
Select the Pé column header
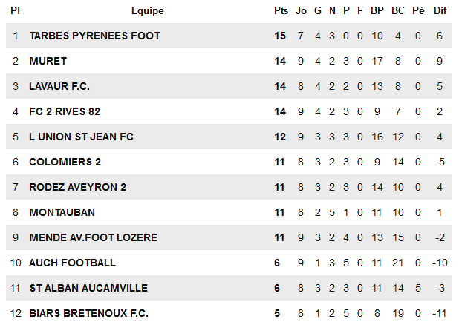[x=418, y=11]
